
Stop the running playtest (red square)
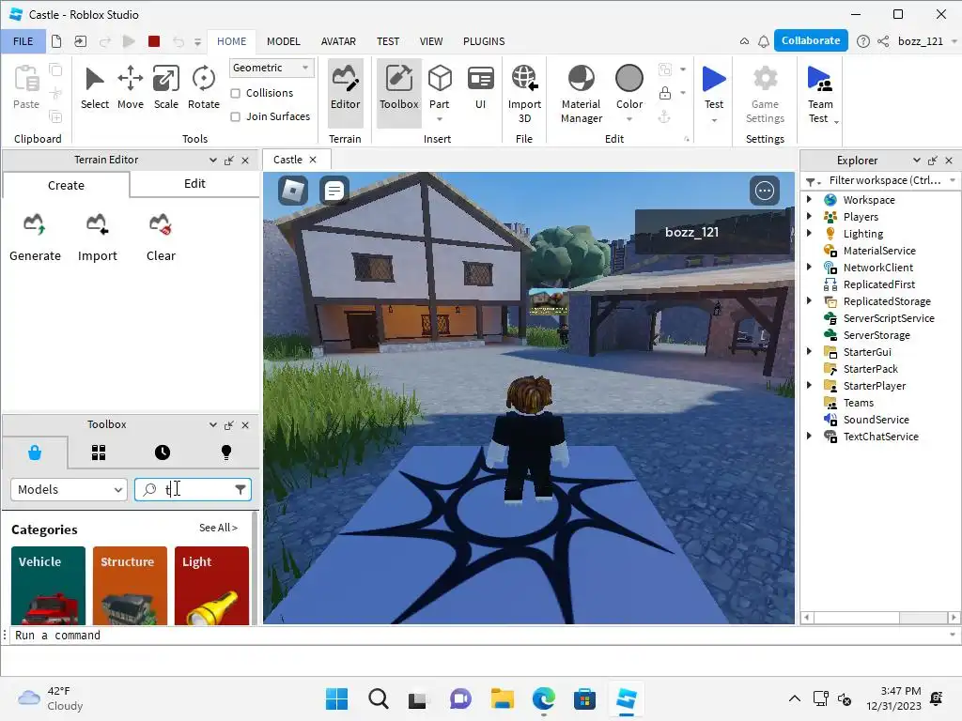[x=154, y=41]
